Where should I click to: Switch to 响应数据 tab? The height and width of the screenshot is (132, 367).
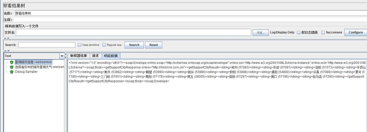(111, 56)
